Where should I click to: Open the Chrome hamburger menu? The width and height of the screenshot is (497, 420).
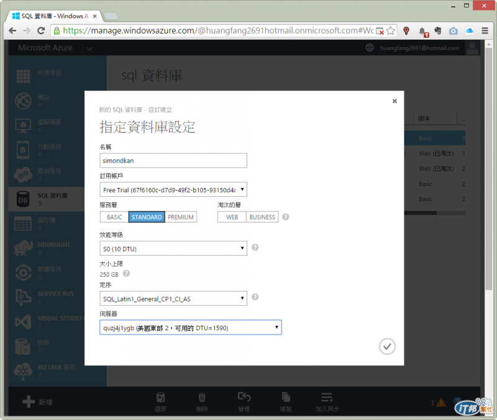click(485, 30)
